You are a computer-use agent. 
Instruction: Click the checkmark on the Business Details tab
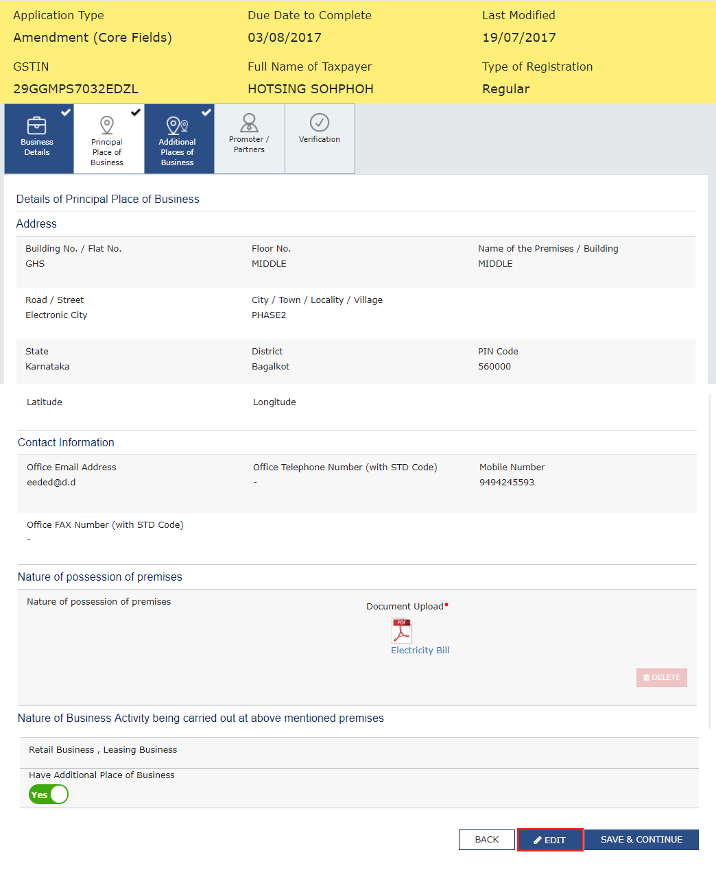66,112
